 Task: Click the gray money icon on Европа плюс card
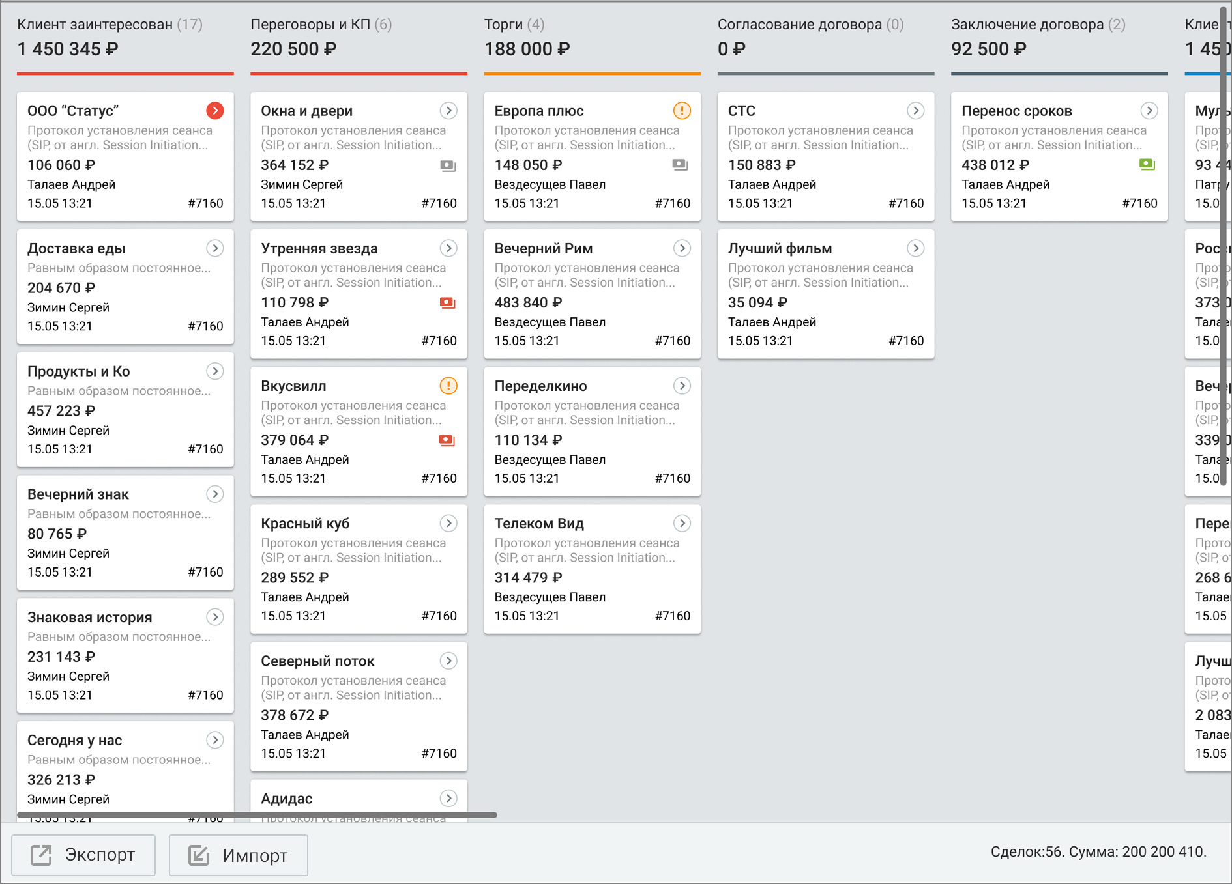point(680,165)
